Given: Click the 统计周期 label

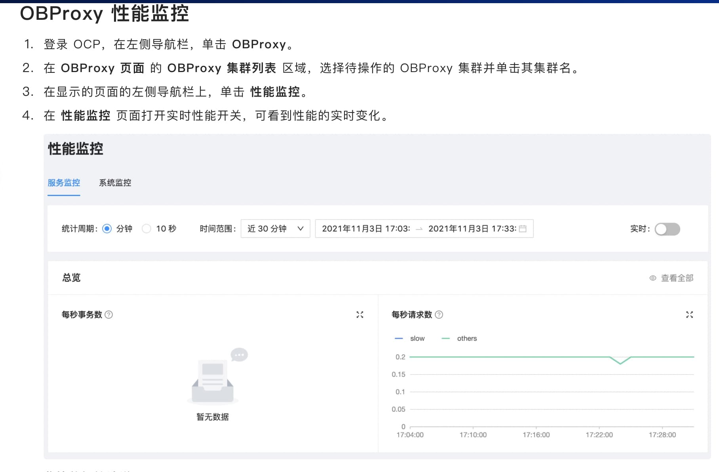Looking at the screenshot, I should [80, 228].
